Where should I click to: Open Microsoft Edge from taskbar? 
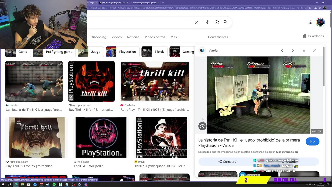tap(16, 184)
